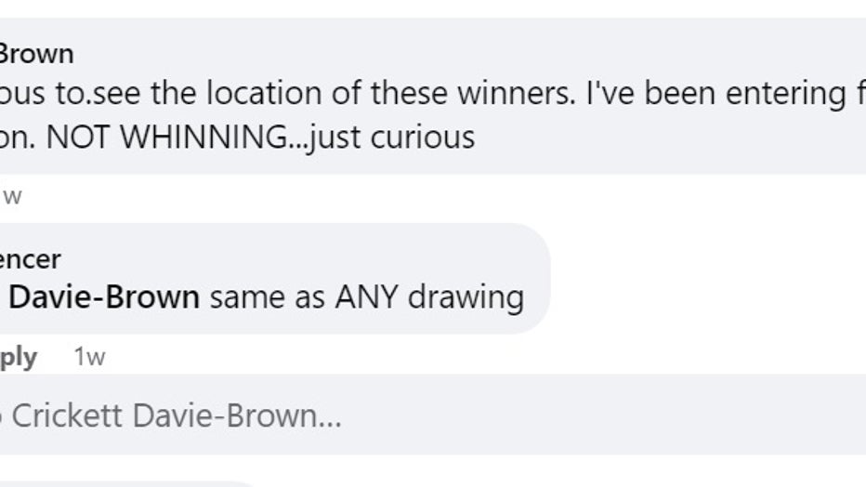Click the word 'drawing' in Spencer's reply
The height and width of the screenshot is (487, 866).
(466, 298)
